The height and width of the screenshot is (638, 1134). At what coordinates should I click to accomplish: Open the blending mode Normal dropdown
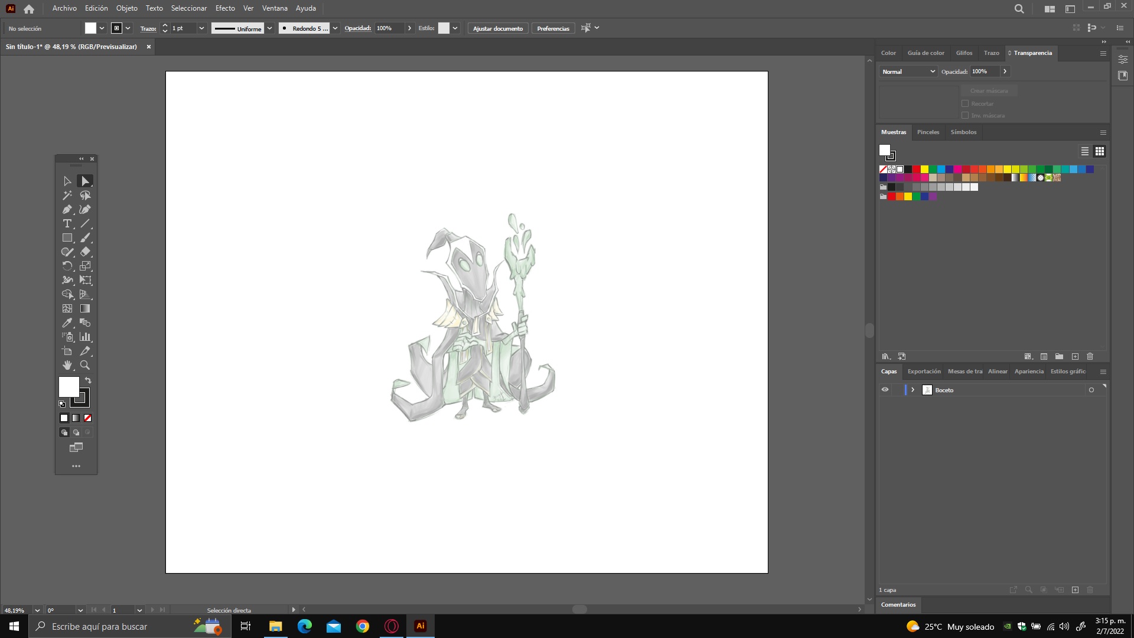point(908,71)
